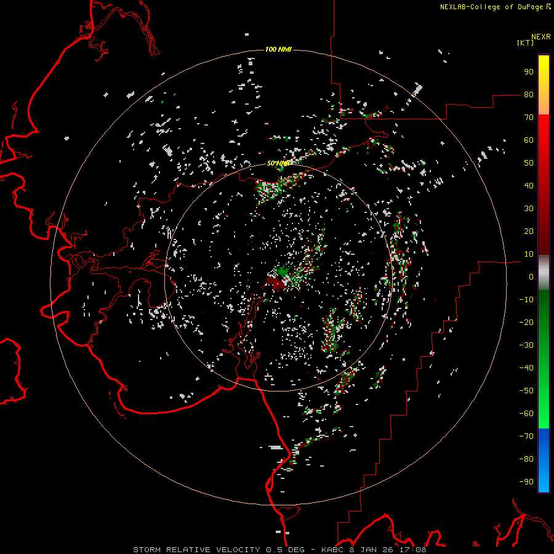Click the "-60" value on the velocity scale
554x554 pixels.
coord(526,414)
